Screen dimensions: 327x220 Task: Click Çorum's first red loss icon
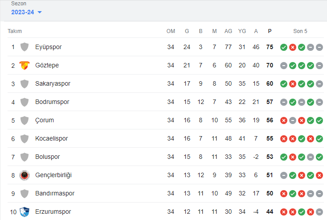[284, 120]
